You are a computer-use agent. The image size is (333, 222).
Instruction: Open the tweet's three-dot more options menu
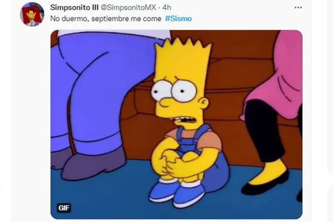298,7
